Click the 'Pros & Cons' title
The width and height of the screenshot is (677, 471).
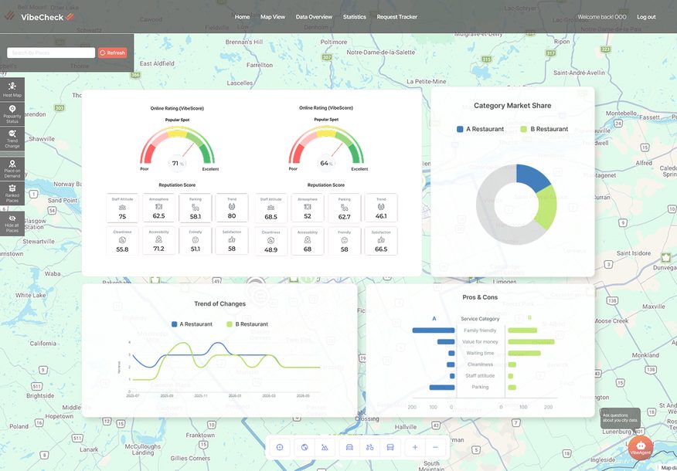[x=480, y=297]
